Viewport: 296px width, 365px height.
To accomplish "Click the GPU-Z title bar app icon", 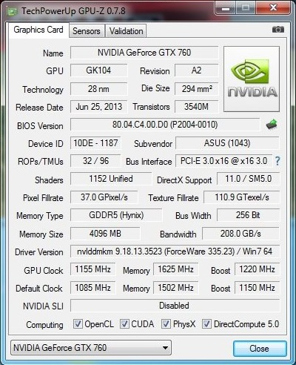I will pos(13,11).
